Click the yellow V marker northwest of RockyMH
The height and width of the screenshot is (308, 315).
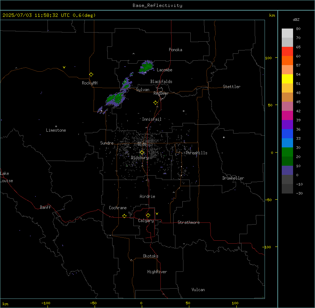(x=64, y=67)
